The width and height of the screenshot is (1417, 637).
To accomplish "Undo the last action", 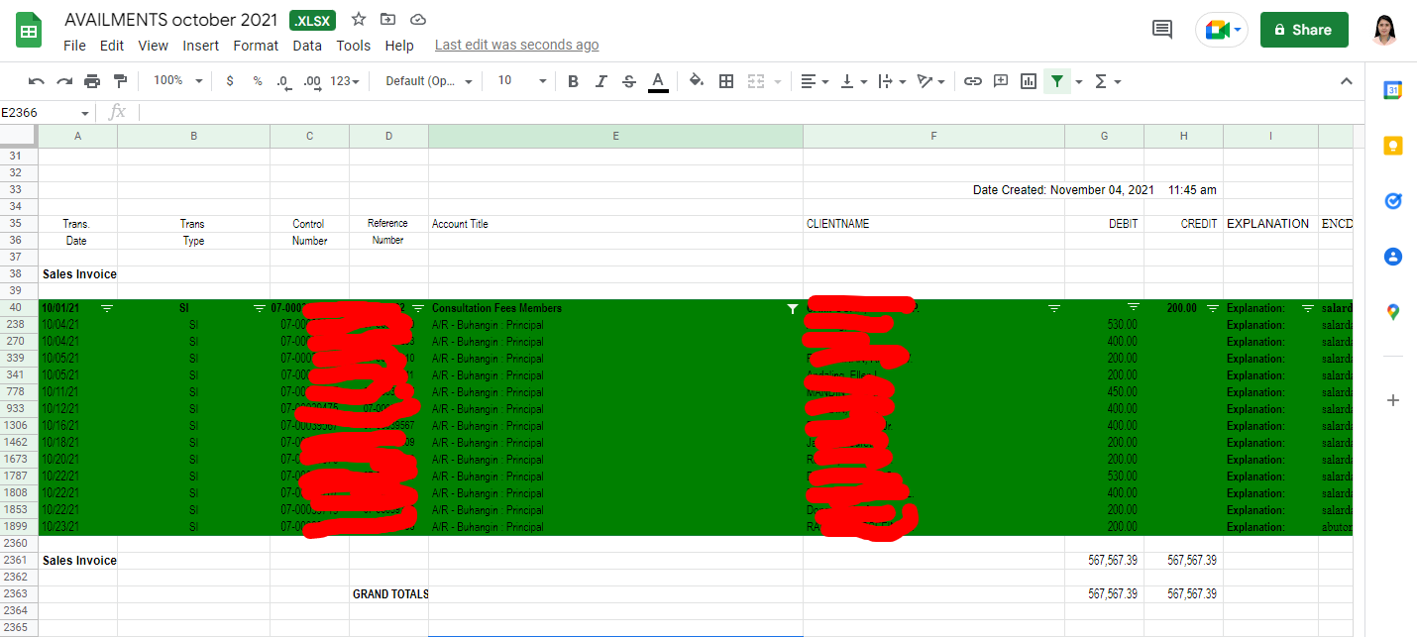I will point(37,81).
